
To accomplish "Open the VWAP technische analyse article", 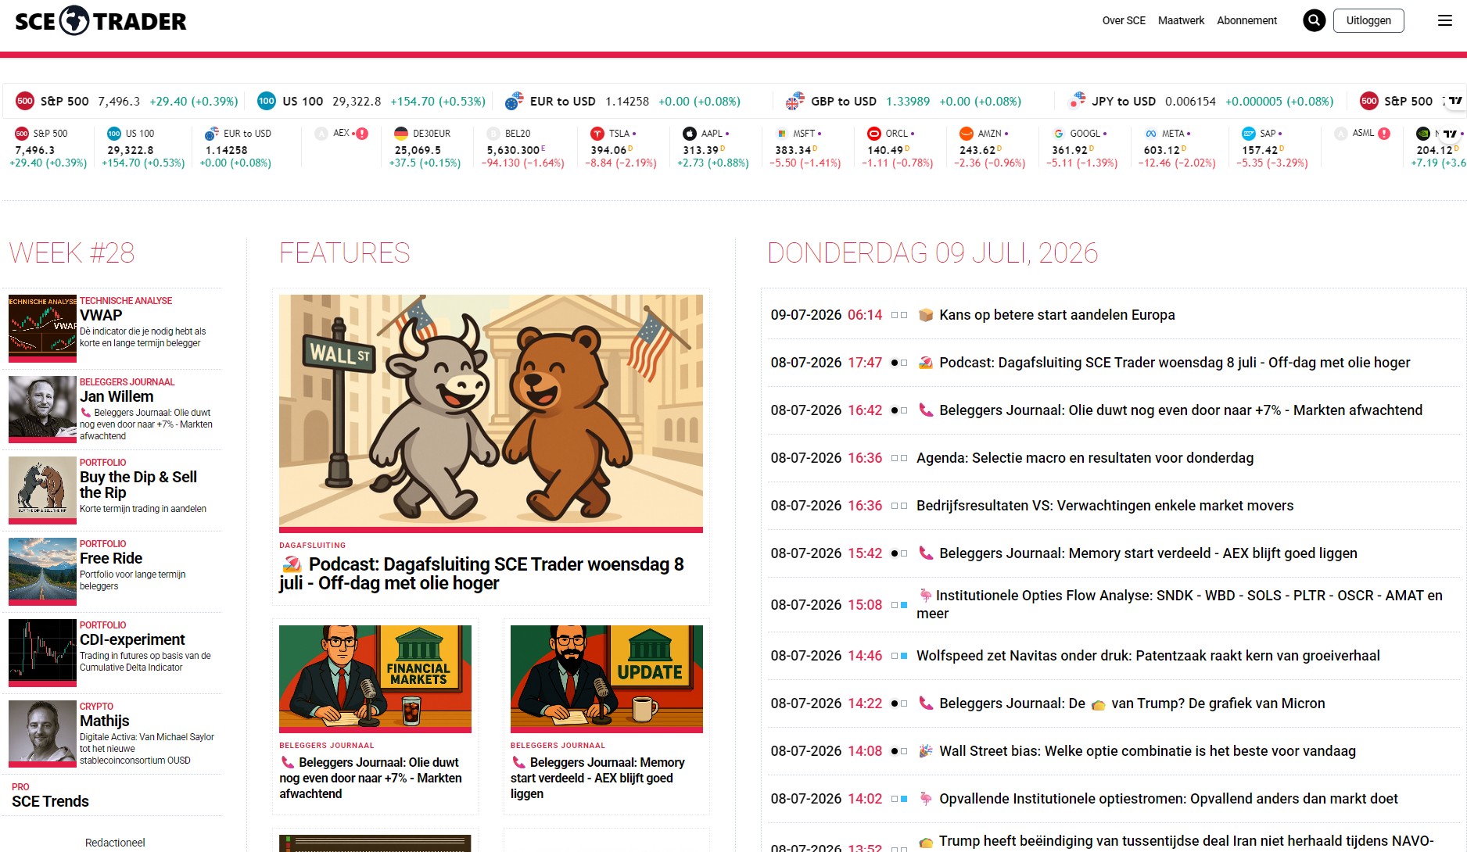I will tap(101, 315).
